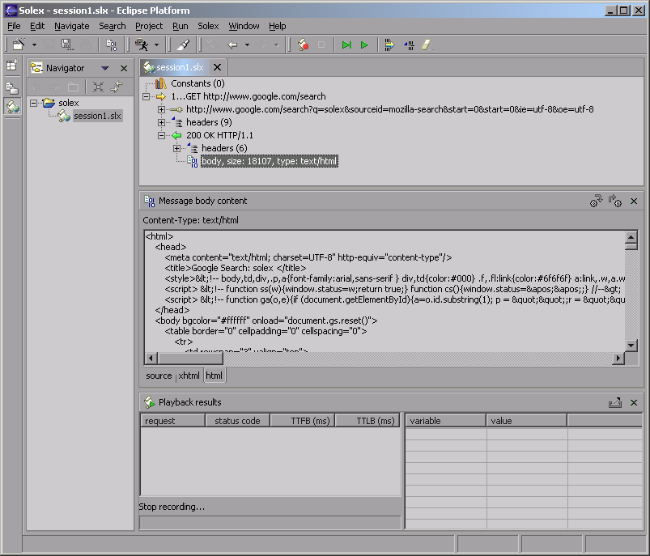Click the export icon in Playback results

(614, 402)
